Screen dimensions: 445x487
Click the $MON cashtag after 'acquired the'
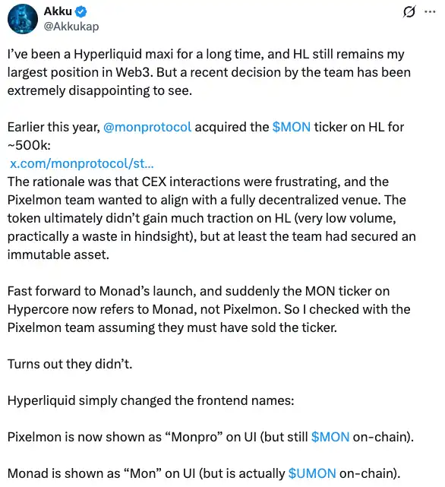point(292,127)
